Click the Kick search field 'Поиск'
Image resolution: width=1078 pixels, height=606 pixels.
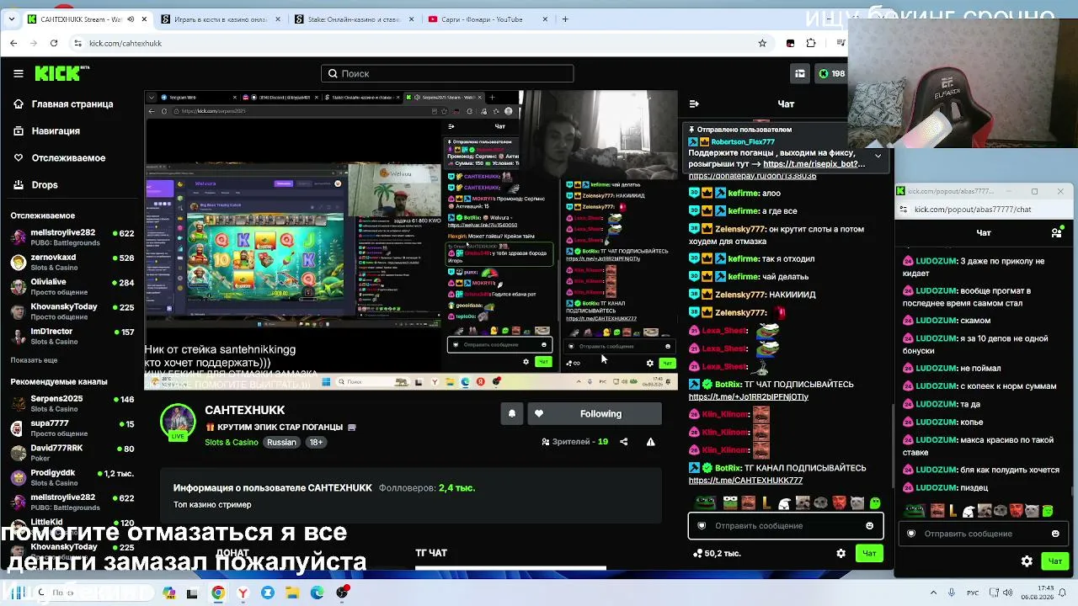click(447, 73)
